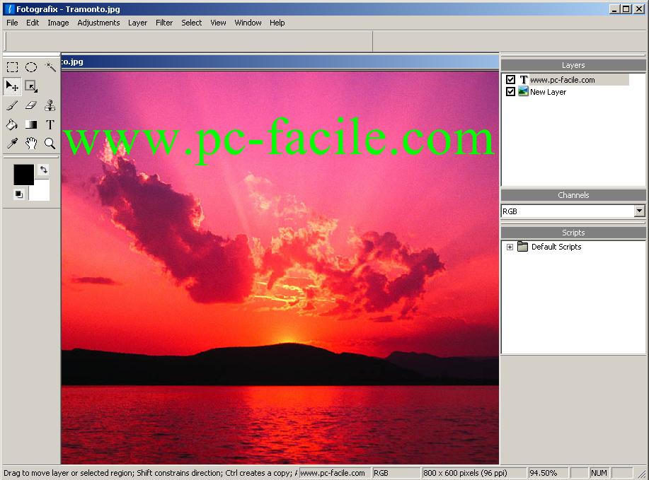
Task: Select New Layer in the Layers panel
Action: pyautogui.click(x=548, y=92)
